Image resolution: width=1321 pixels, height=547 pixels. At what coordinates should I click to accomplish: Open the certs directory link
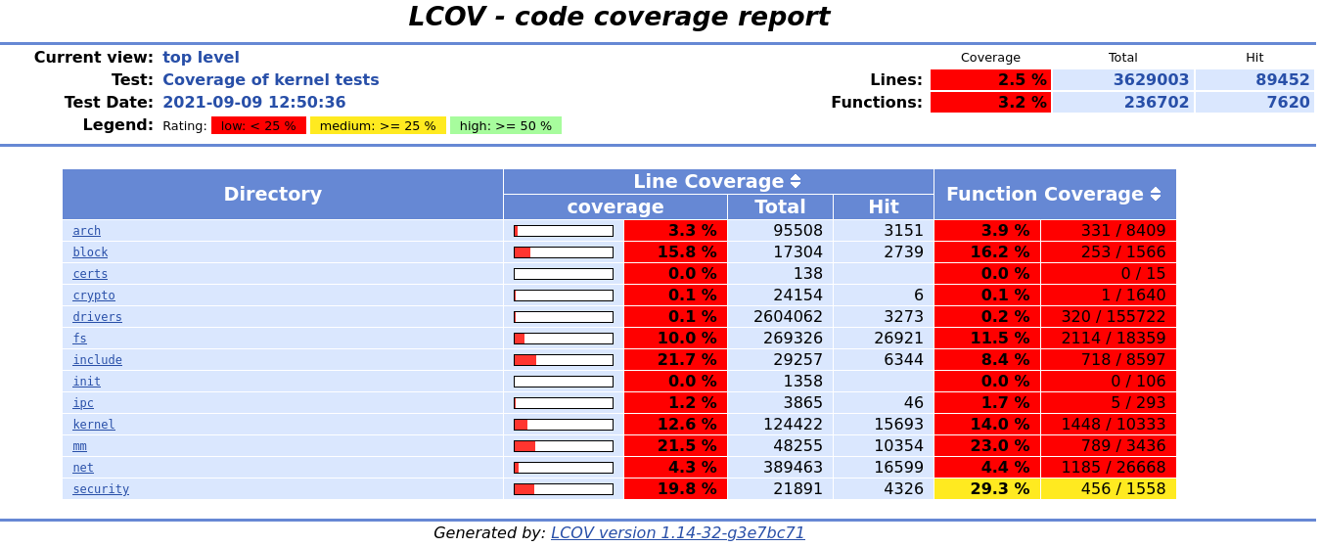90,274
